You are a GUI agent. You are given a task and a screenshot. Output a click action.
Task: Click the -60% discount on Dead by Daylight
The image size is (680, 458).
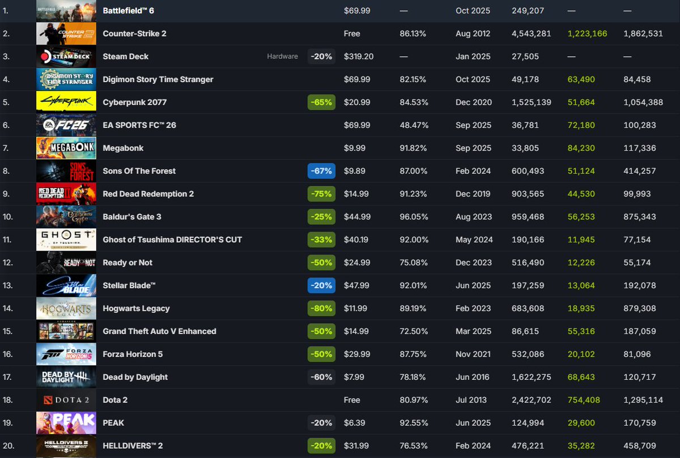click(x=321, y=376)
